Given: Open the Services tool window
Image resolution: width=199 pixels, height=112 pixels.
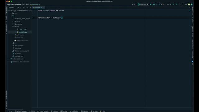Looking at the screenshot, I should (x=94, y=111).
